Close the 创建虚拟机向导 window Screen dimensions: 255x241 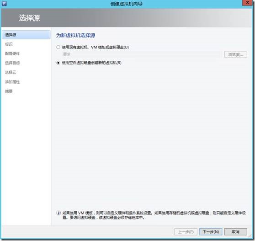(x=248, y=3)
